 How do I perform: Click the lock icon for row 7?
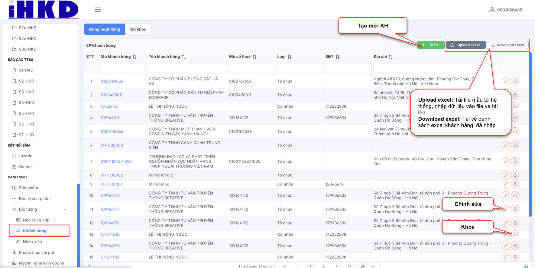515,162
